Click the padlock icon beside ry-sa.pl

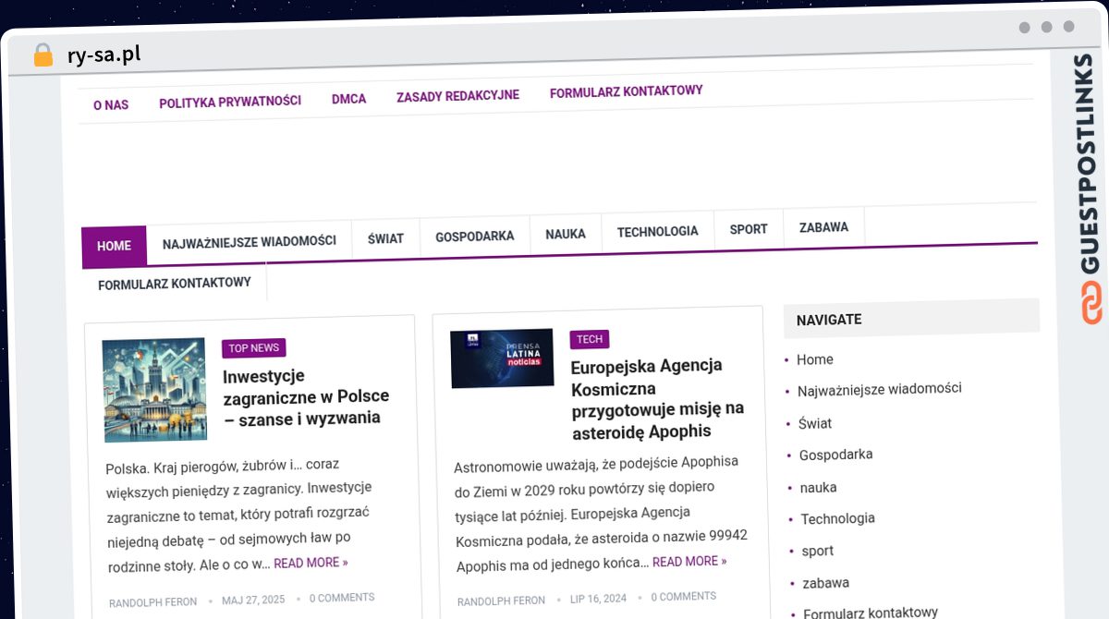(43, 55)
